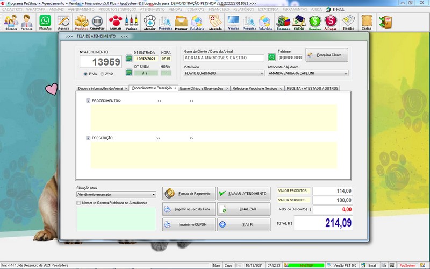The image size is (430, 269).
Task: Click the calendar icon beside DT ENTRADA
Action: pos(129,58)
